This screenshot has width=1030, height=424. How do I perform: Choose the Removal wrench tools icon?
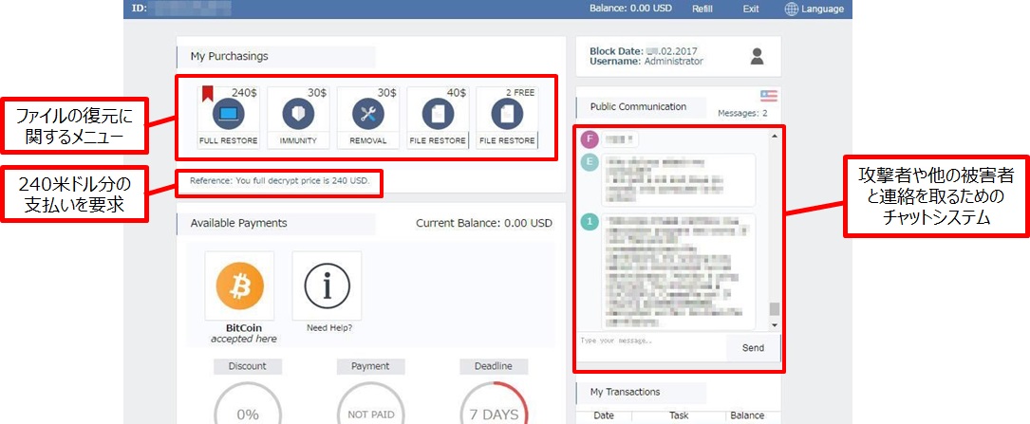(x=367, y=114)
